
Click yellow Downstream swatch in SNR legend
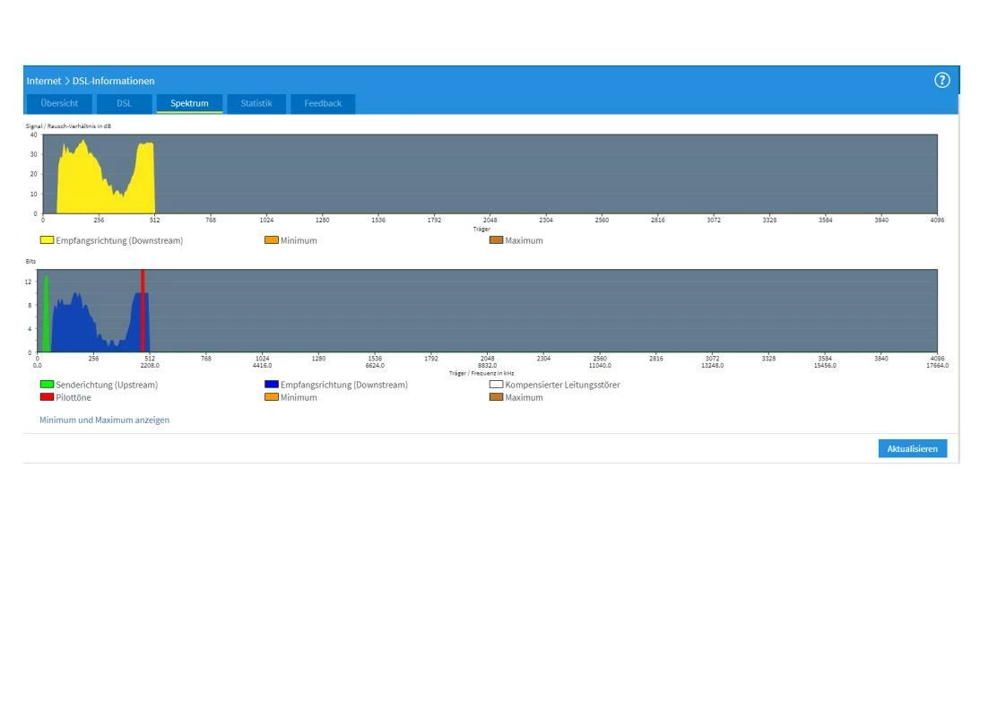tap(47, 240)
